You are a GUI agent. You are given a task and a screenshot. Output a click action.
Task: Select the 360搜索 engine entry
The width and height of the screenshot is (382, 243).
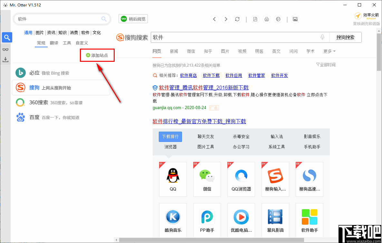point(62,102)
